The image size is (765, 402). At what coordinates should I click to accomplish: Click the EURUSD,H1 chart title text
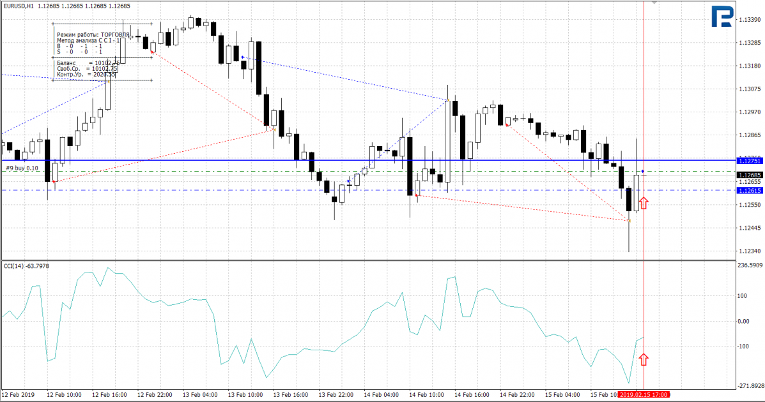pyautogui.click(x=19, y=6)
